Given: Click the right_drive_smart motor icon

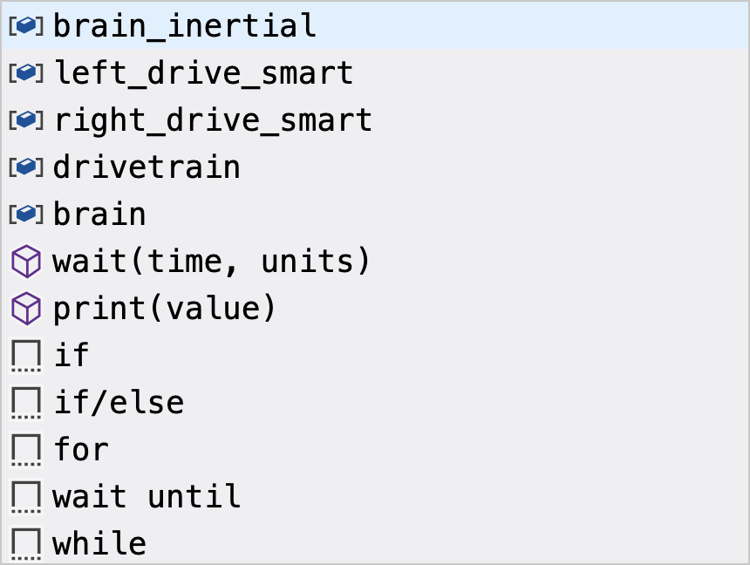Looking at the screenshot, I should [x=25, y=119].
